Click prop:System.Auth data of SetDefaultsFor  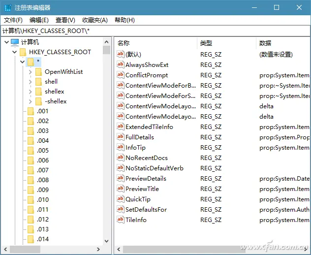point(284,209)
